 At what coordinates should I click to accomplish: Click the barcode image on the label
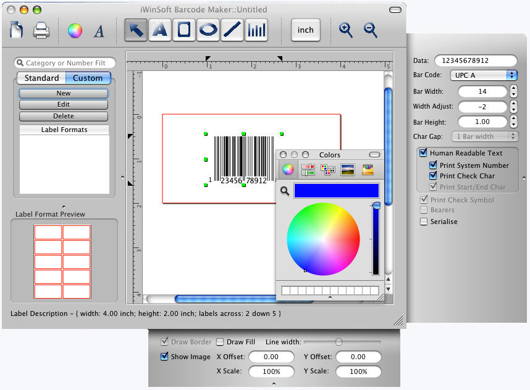(x=243, y=159)
